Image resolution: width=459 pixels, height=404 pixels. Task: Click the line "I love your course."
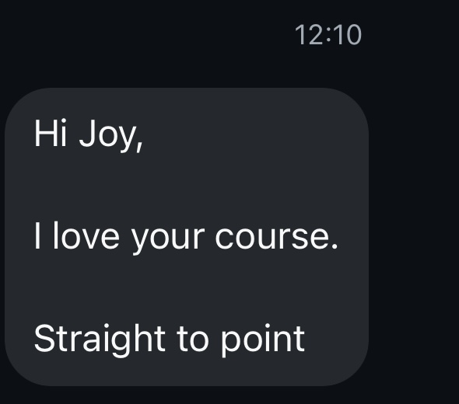[186, 238]
